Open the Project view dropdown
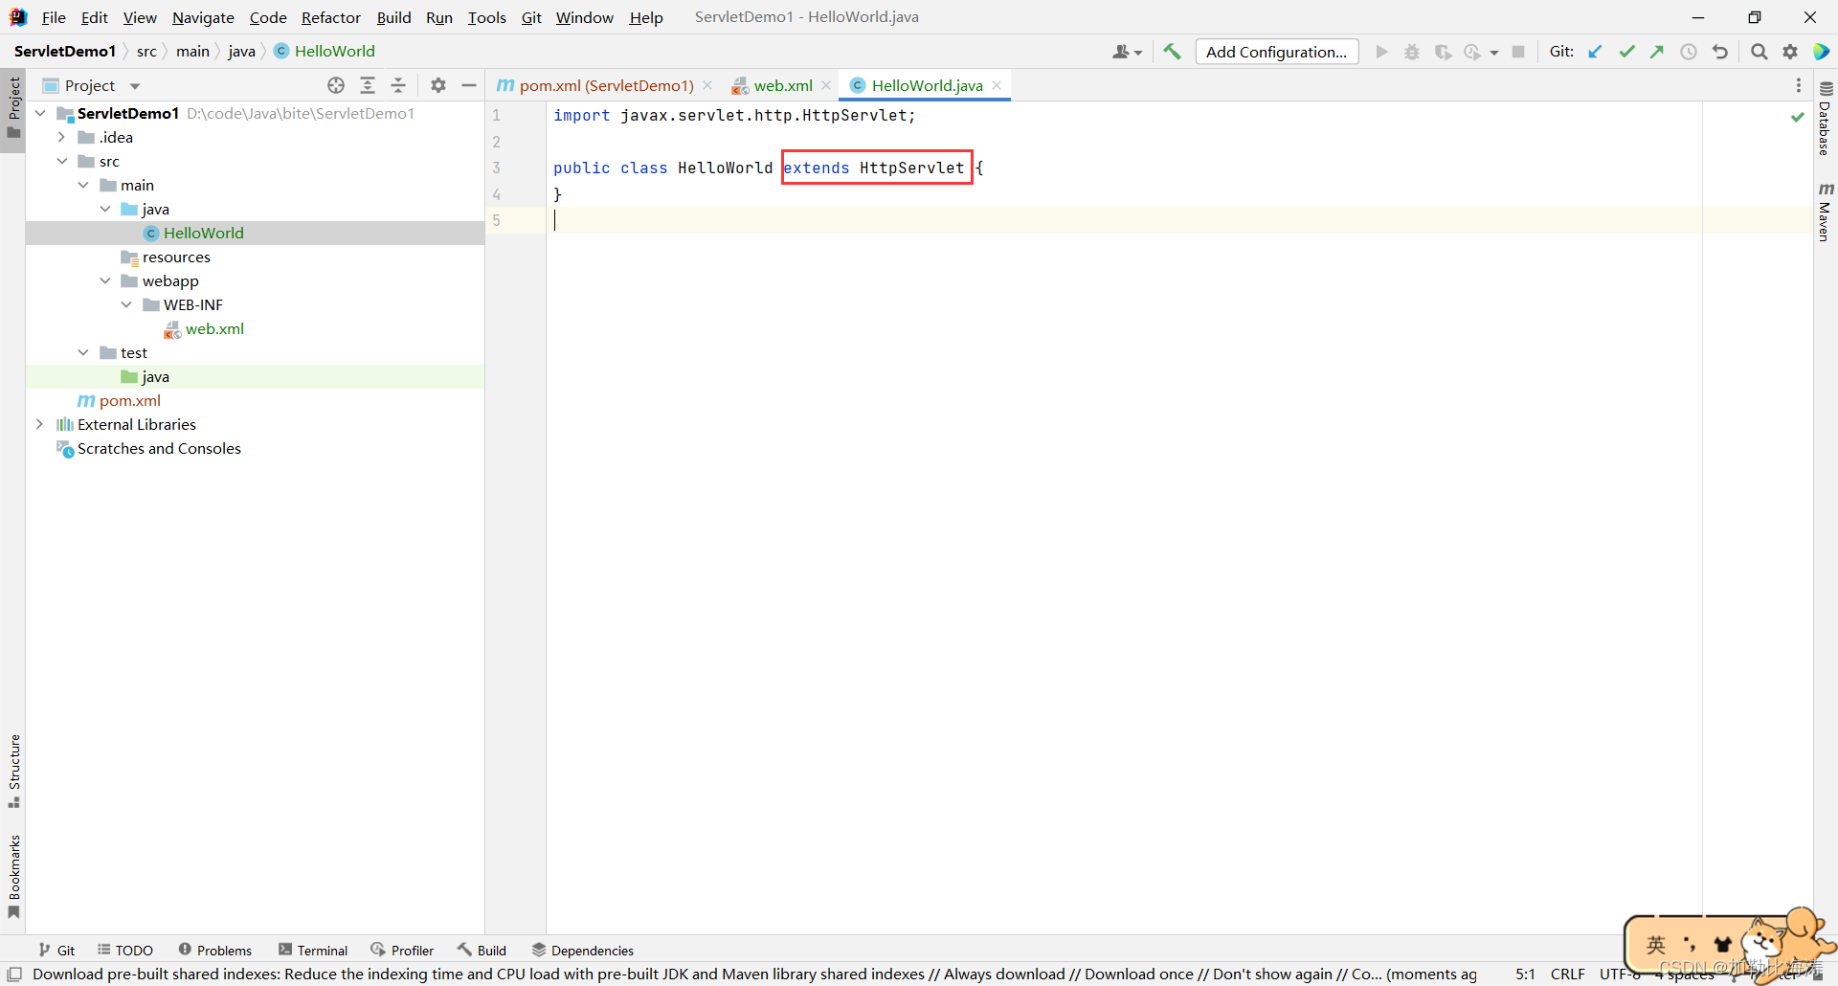This screenshot has width=1838, height=986. coord(134,85)
